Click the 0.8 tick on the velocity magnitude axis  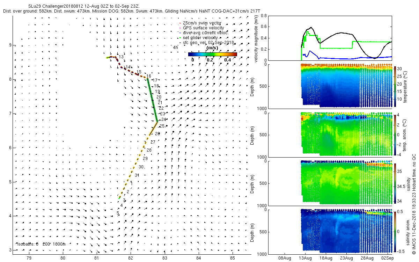point(264,16)
